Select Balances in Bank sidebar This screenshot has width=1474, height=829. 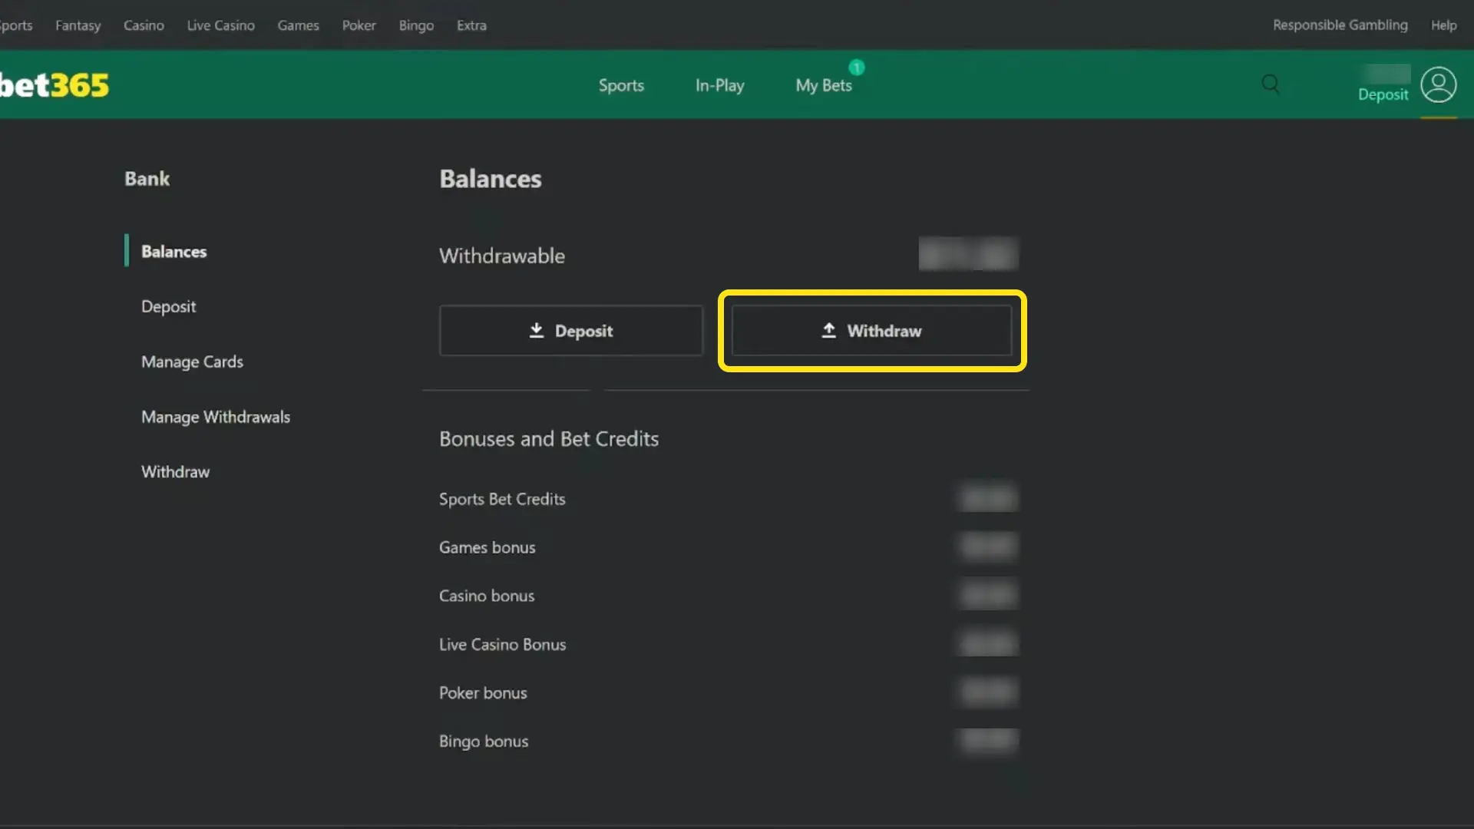point(174,252)
